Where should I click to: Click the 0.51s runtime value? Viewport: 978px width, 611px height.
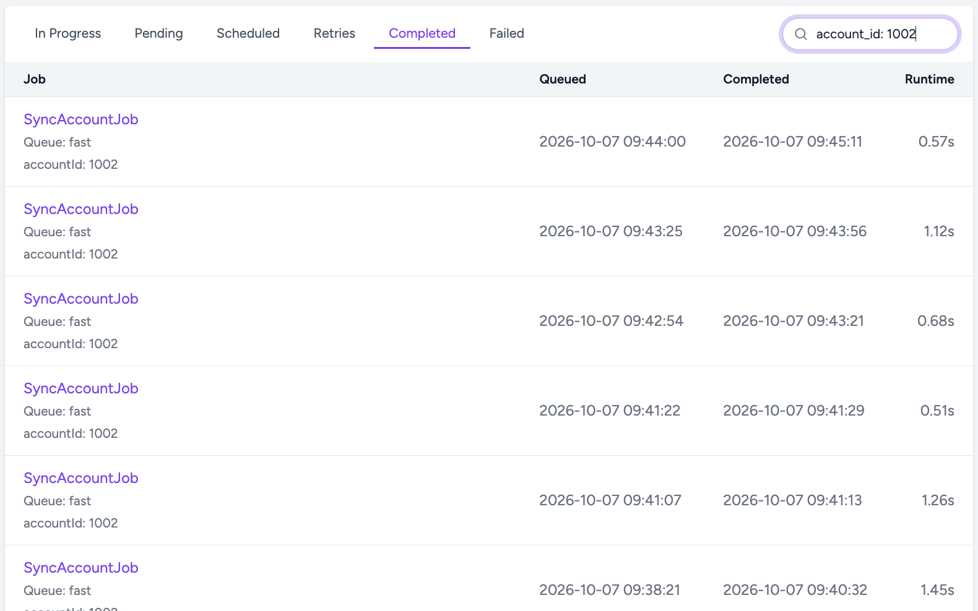click(x=937, y=411)
